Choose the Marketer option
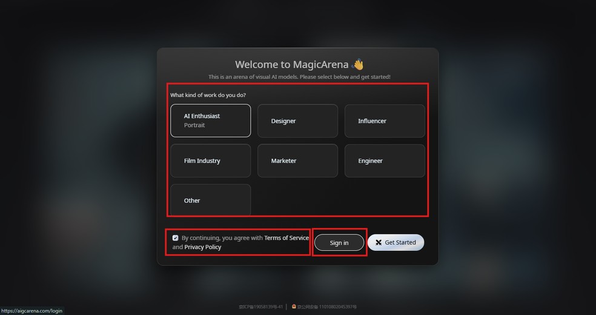Screen dimensions: 596x315 pyautogui.click(x=297, y=161)
